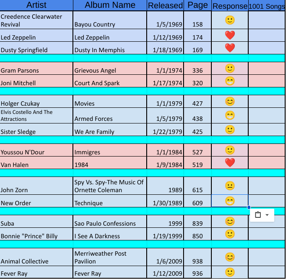Select the Response column header
286x280 pixels.
pos(230,6)
